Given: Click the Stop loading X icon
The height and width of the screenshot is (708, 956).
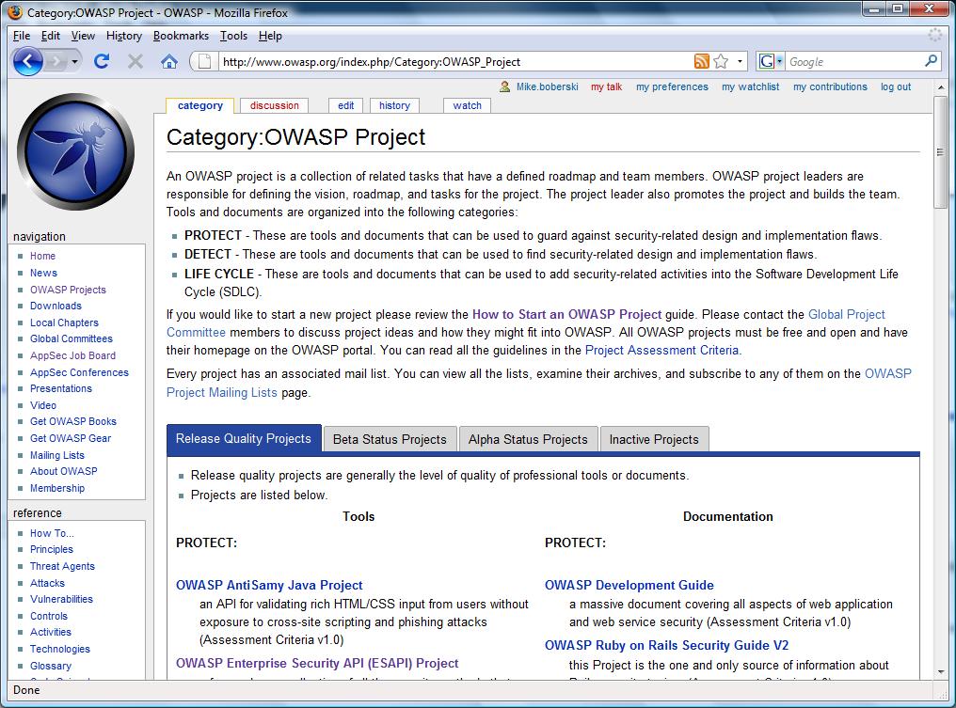Looking at the screenshot, I should [x=135, y=61].
